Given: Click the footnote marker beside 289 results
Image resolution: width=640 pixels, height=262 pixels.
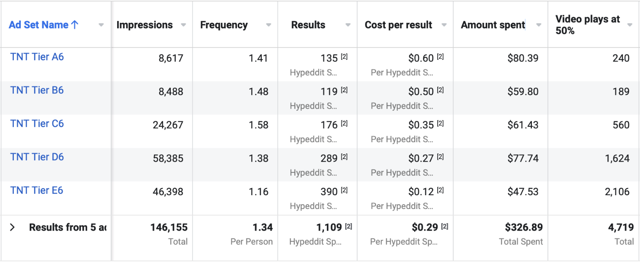Looking at the screenshot, I should pos(344,157).
